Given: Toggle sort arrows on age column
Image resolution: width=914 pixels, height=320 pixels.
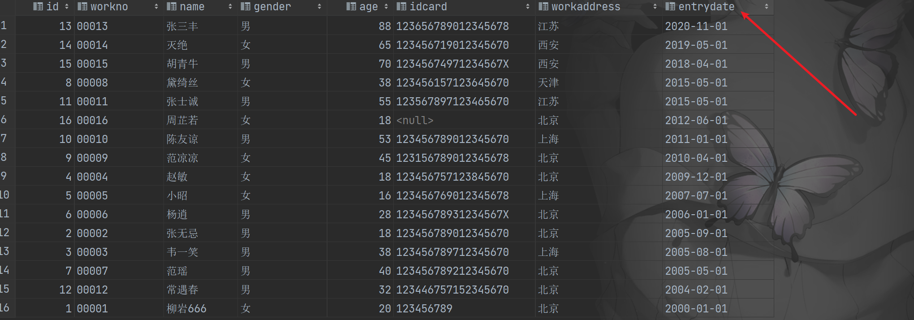Looking at the screenshot, I should [x=386, y=7].
